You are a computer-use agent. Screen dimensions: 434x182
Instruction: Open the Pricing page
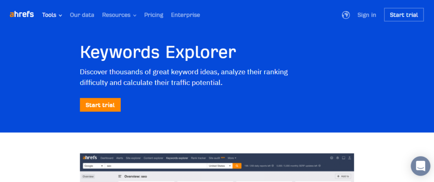[153, 15]
